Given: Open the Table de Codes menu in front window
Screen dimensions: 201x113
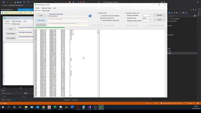Looking at the screenshot, I should (x=46, y=8).
